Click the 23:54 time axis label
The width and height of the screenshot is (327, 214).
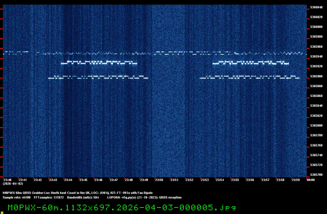(220, 180)
